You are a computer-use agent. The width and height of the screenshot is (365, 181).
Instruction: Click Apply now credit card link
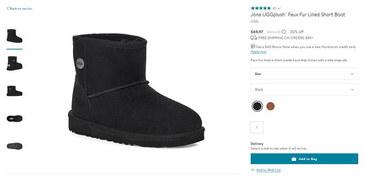pyautogui.click(x=258, y=52)
